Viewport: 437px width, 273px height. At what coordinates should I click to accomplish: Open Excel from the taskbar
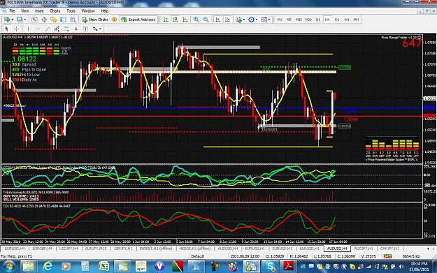tap(103, 267)
